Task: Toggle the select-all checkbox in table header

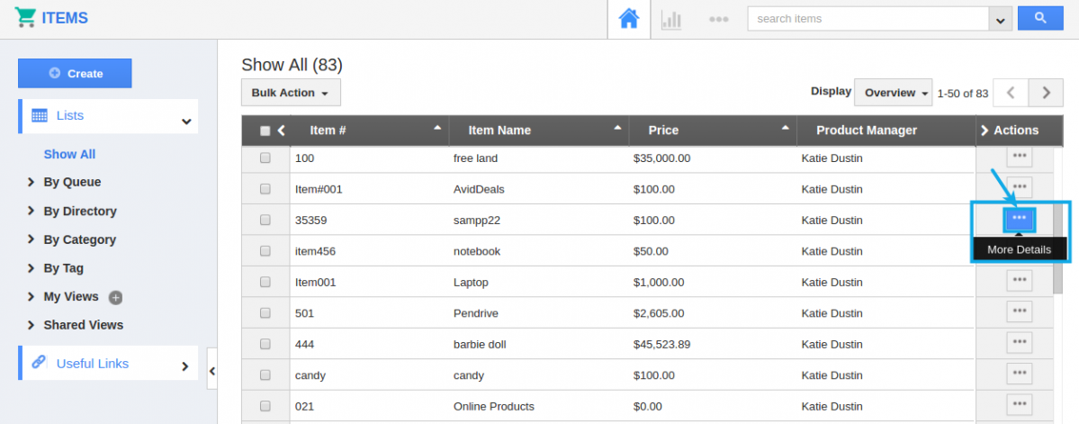Action: tap(265, 131)
